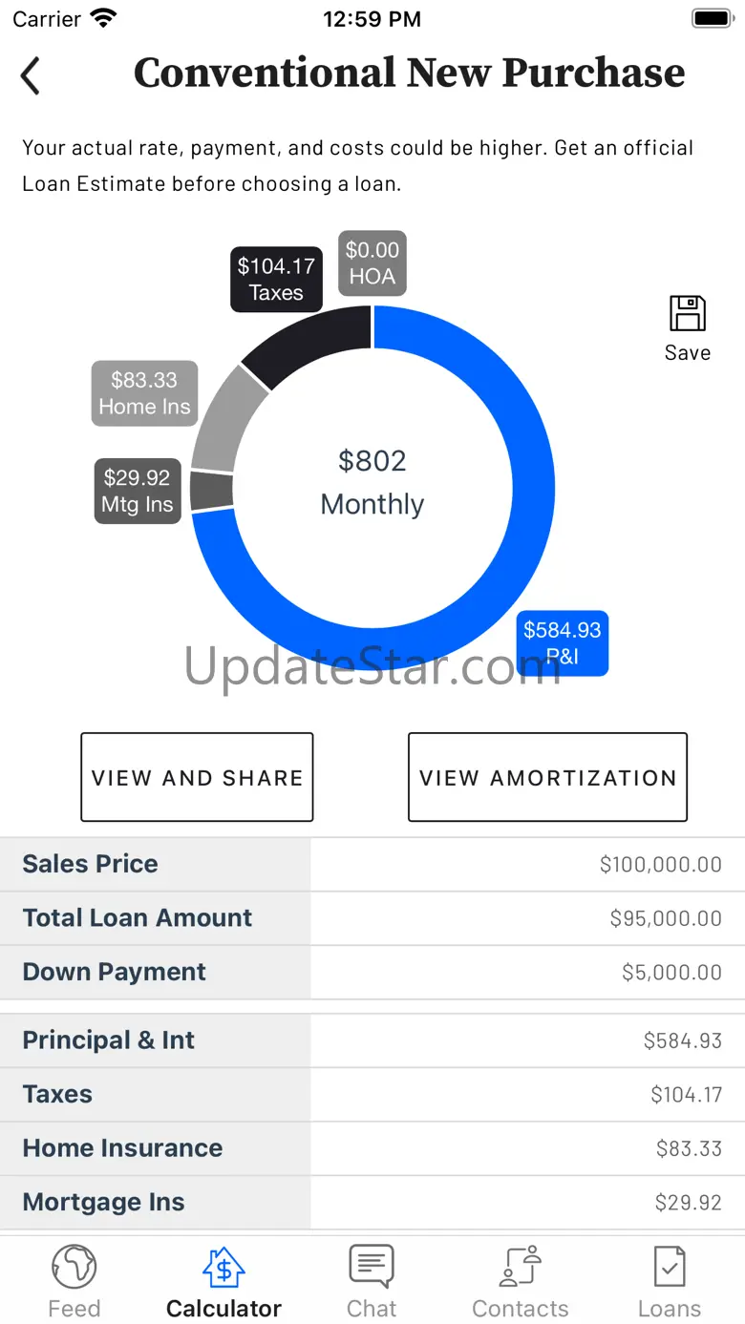Screen dimensions: 745x1324
Task: Save calculation with floppy disk icon
Action: coord(687,314)
